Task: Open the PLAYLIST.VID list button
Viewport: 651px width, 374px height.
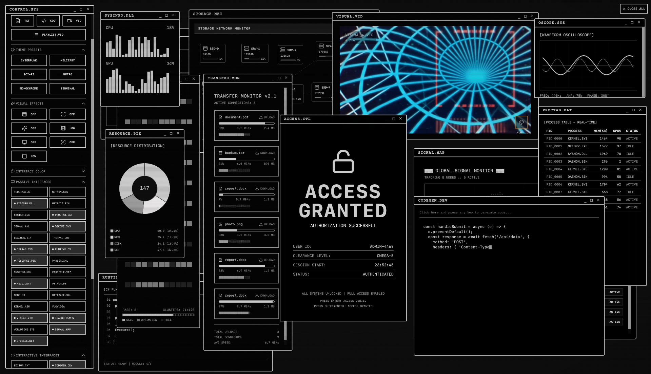Action: (x=48, y=35)
